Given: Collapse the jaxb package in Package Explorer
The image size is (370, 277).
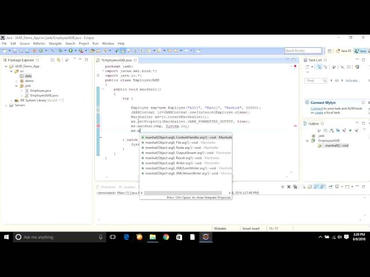Looking at the screenshot, I should tap(16, 86).
